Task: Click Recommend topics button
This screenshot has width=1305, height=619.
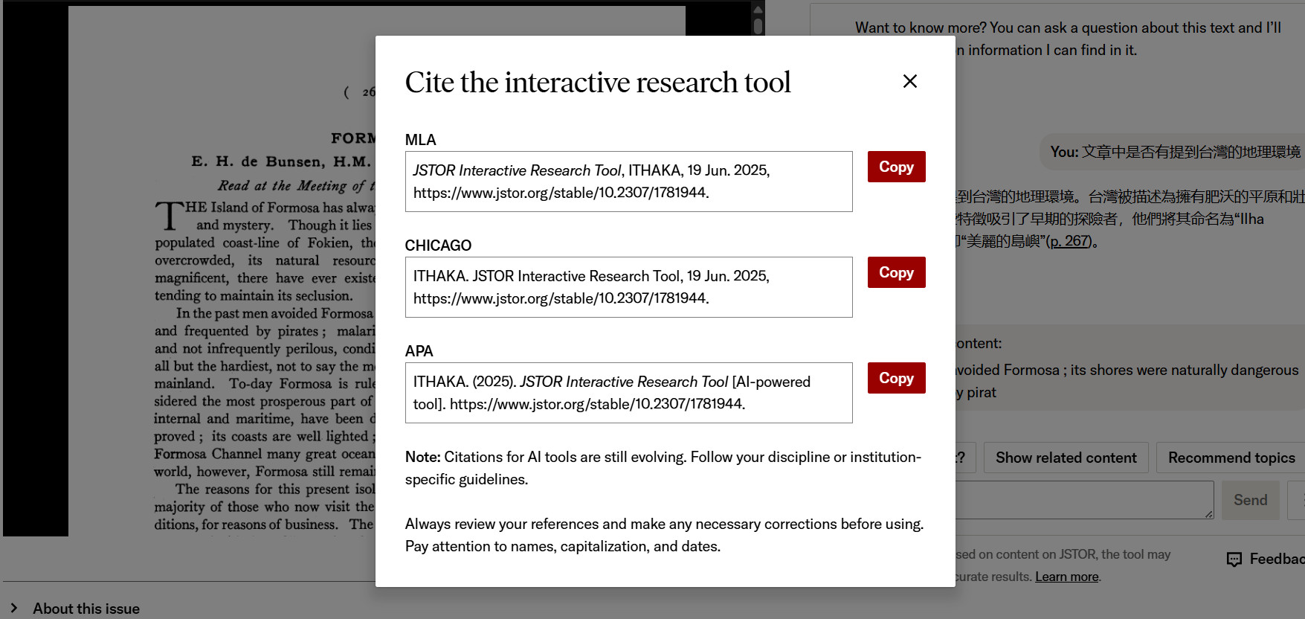Action: pos(1231,458)
